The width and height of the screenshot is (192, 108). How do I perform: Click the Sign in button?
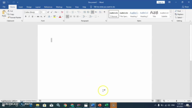pos(161,2)
